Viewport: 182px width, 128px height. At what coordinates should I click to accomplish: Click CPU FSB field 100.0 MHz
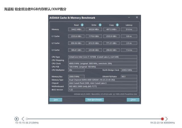click(x=103, y=67)
